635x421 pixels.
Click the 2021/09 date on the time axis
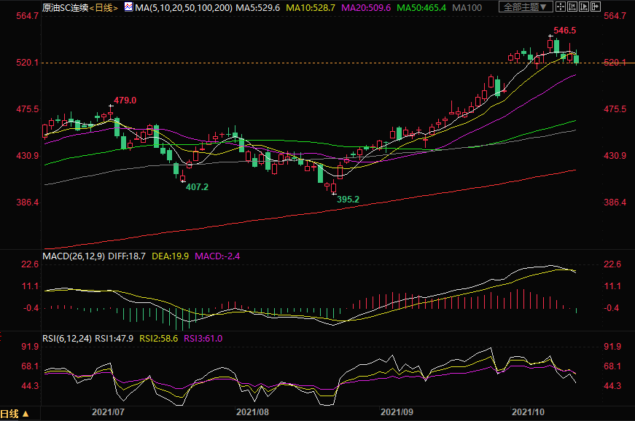click(x=396, y=412)
